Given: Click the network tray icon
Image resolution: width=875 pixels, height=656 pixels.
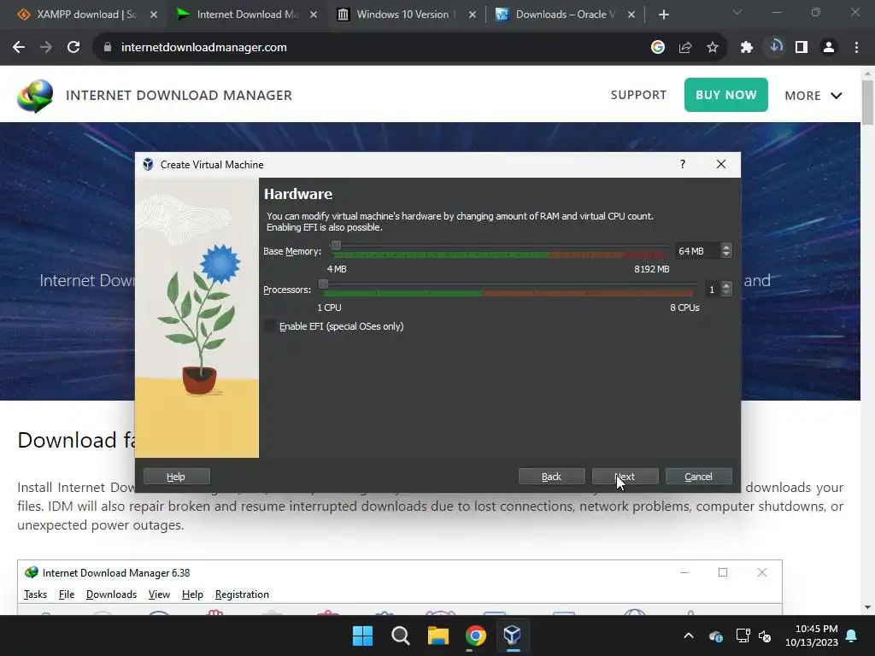Looking at the screenshot, I should tap(743, 635).
